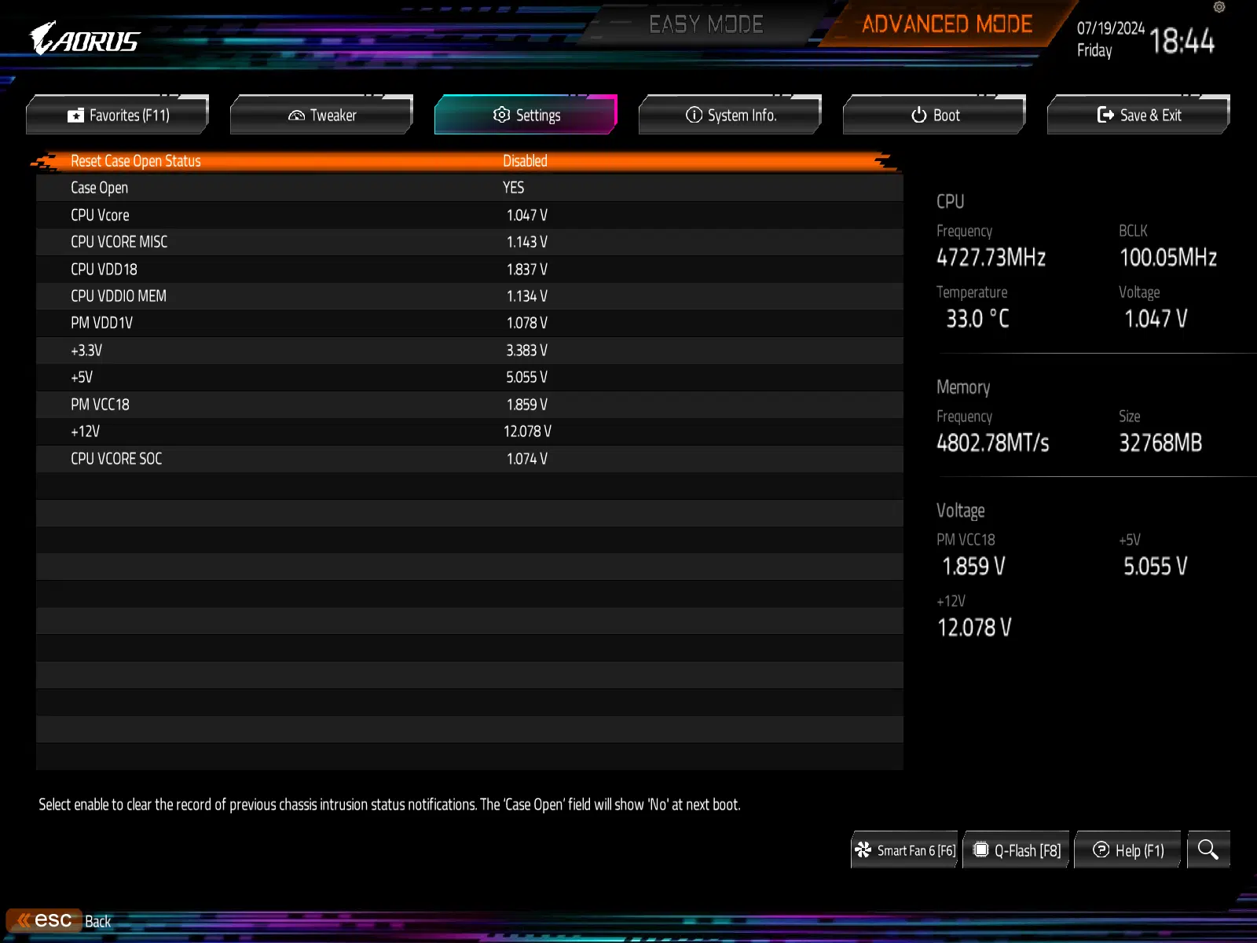Open the Favorites (F11) tab
The height and width of the screenshot is (943, 1257).
tap(118, 115)
